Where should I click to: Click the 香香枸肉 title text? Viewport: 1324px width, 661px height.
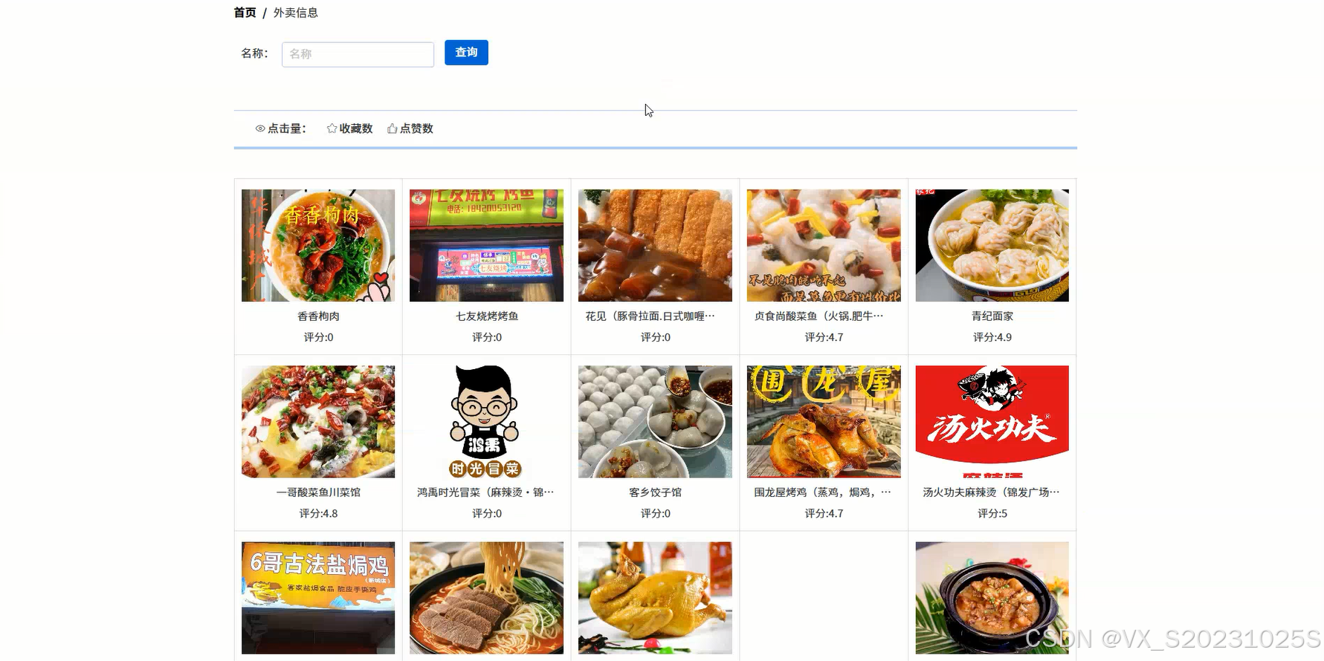pyautogui.click(x=318, y=316)
